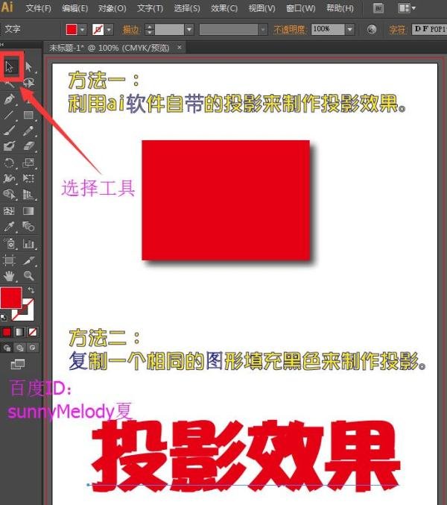Open the 对象(O) menu
The height and width of the screenshot is (505, 447).
click(x=112, y=8)
